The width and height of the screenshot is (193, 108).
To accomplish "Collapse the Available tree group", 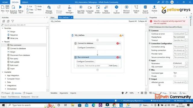I will pyautogui.click(x=3, y=72).
